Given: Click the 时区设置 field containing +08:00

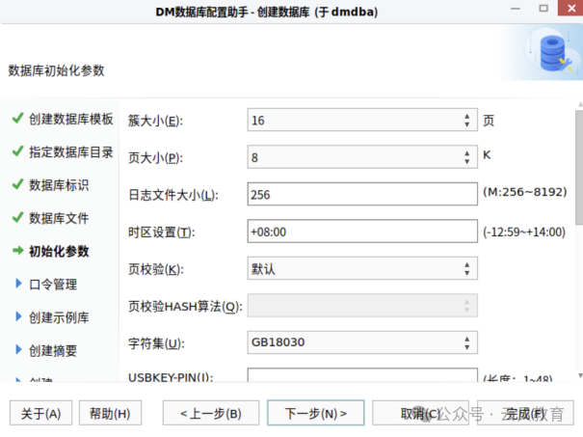Looking at the screenshot, I should [362, 232].
